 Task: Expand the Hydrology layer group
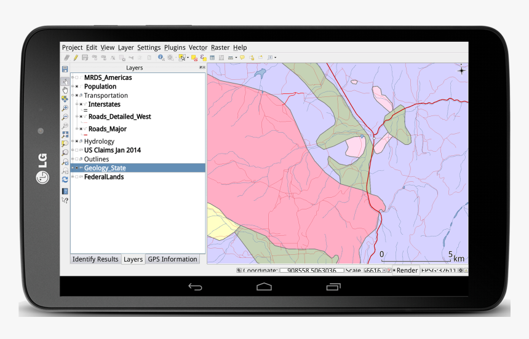[72, 141]
